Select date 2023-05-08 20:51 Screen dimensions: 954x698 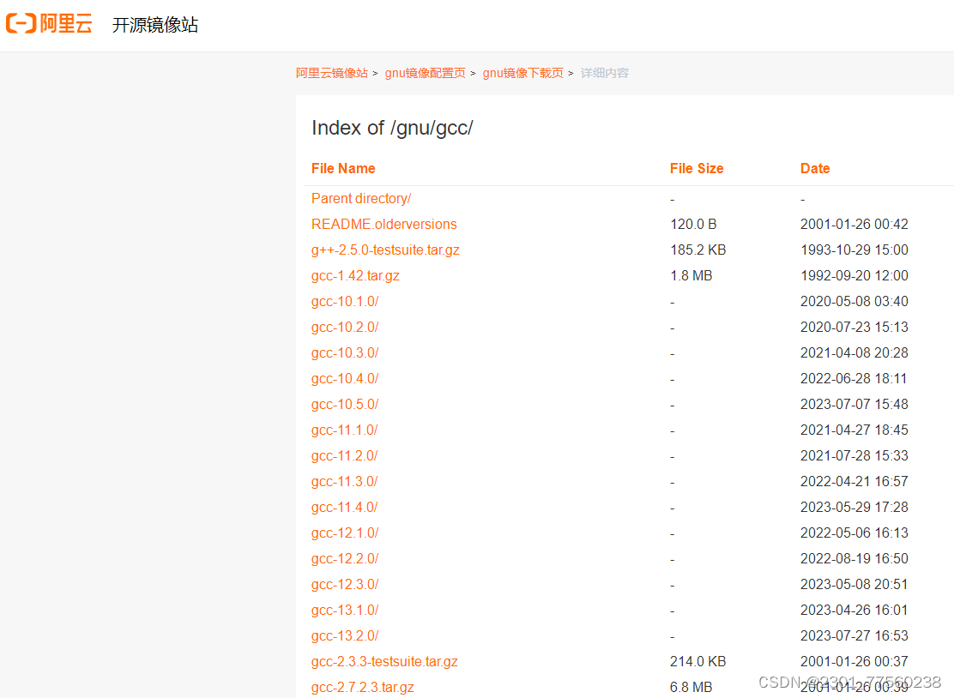coord(854,584)
